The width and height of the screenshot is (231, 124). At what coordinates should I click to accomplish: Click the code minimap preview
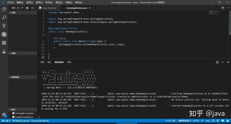[x=215, y=13]
